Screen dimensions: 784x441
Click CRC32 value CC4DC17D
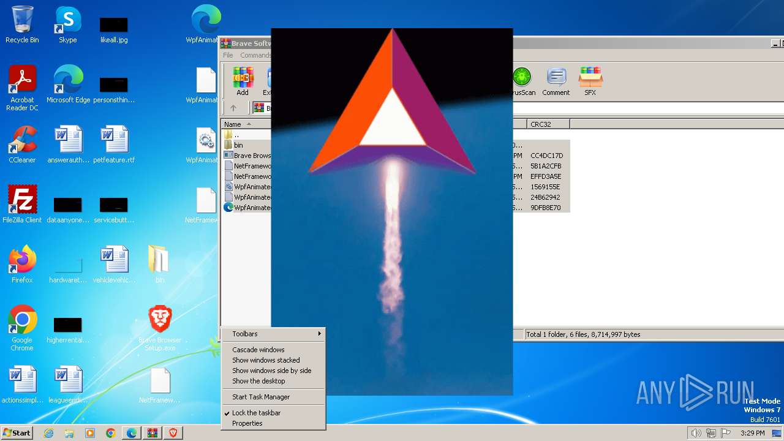[547, 156]
